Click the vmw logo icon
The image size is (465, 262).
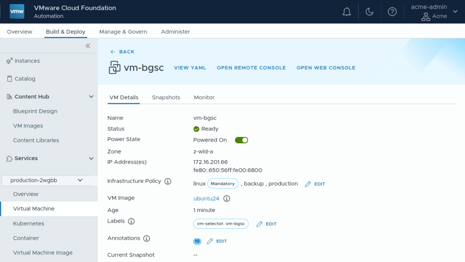[17, 11]
